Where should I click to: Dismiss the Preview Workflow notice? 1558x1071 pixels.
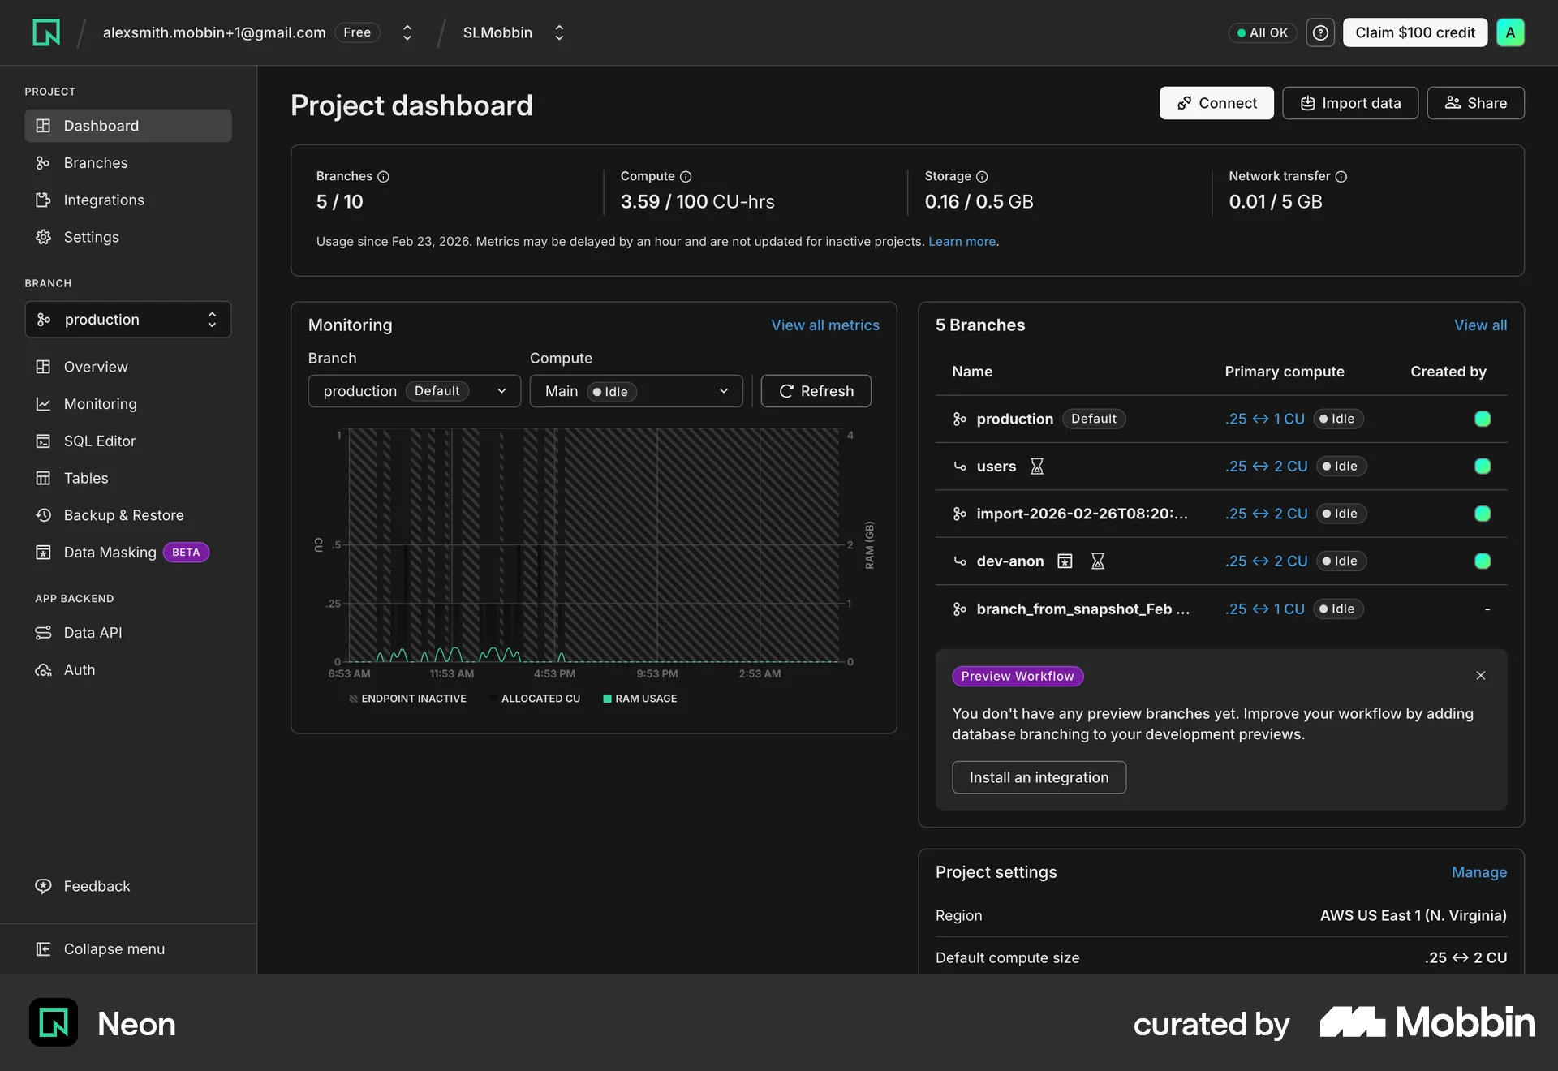(1481, 676)
